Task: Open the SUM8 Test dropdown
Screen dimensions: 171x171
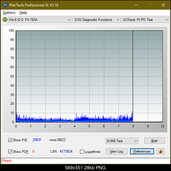Action: pyautogui.click(x=122, y=141)
